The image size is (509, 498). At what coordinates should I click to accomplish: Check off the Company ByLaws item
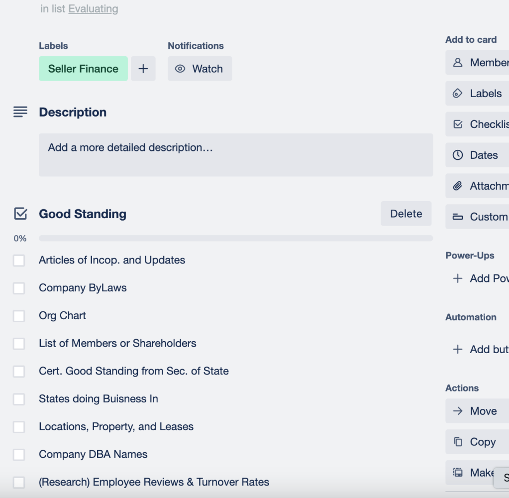[19, 288]
